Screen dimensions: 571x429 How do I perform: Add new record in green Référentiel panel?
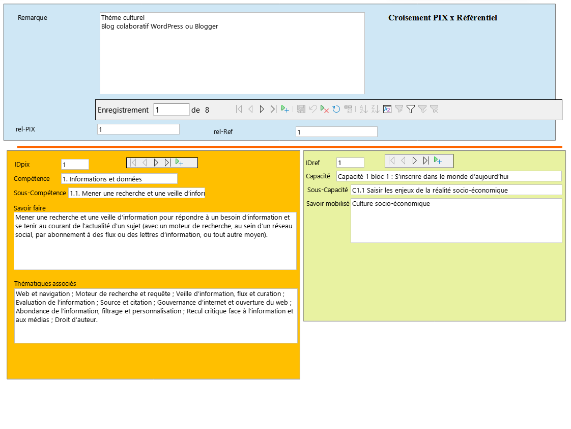pyautogui.click(x=438, y=160)
